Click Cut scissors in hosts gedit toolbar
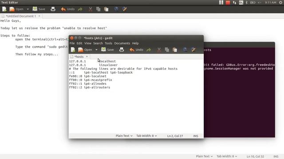The width and height of the screenshot is (284, 159). tap(159, 49)
